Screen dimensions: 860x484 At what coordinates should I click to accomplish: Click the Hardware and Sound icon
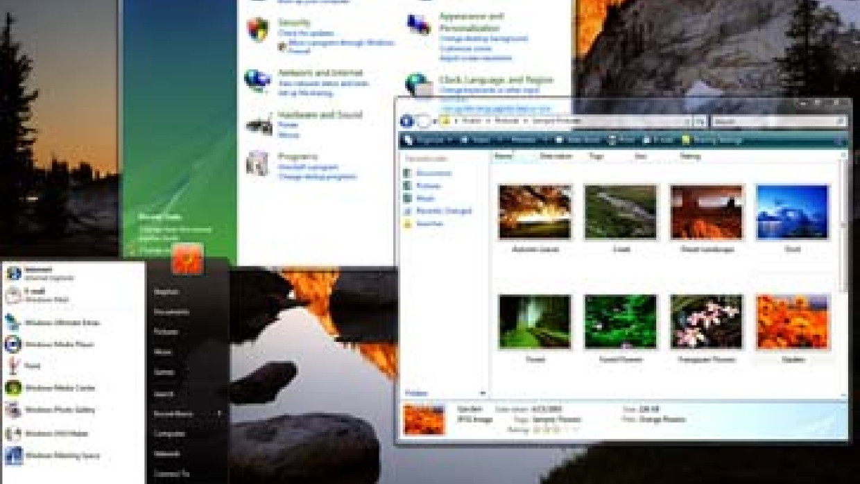pos(259,125)
